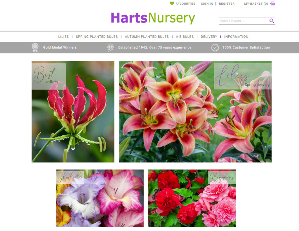
Task: Open the Gladioli image tile
Action: point(100,198)
